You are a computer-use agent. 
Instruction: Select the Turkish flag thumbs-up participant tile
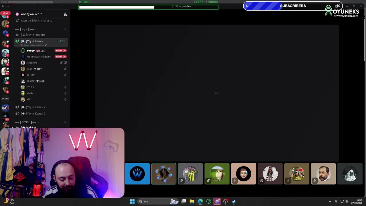pyautogui.click(x=297, y=174)
